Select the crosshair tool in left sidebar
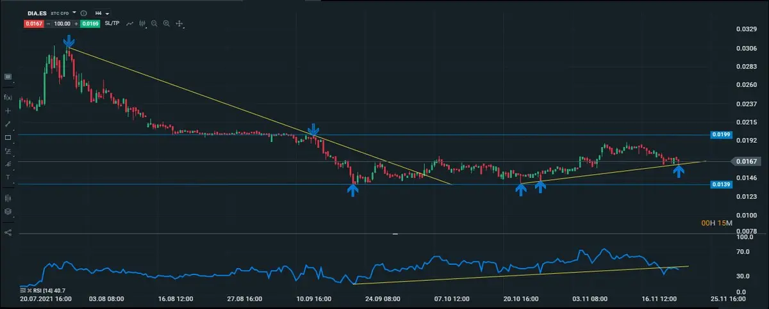The image size is (769, 309). coord(8,111)
